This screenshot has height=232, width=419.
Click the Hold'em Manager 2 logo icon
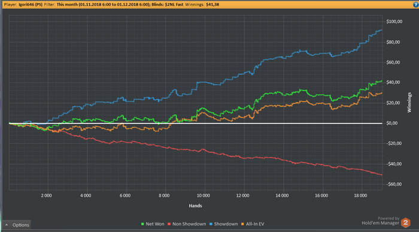pyautogui.click(x=406, y=222)
